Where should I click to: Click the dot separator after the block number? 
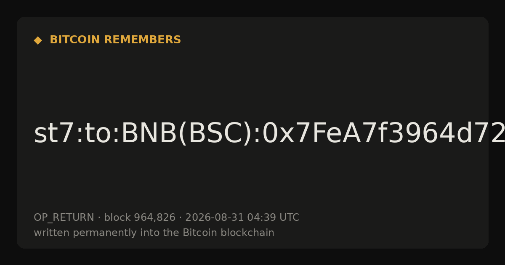(180, 218)
